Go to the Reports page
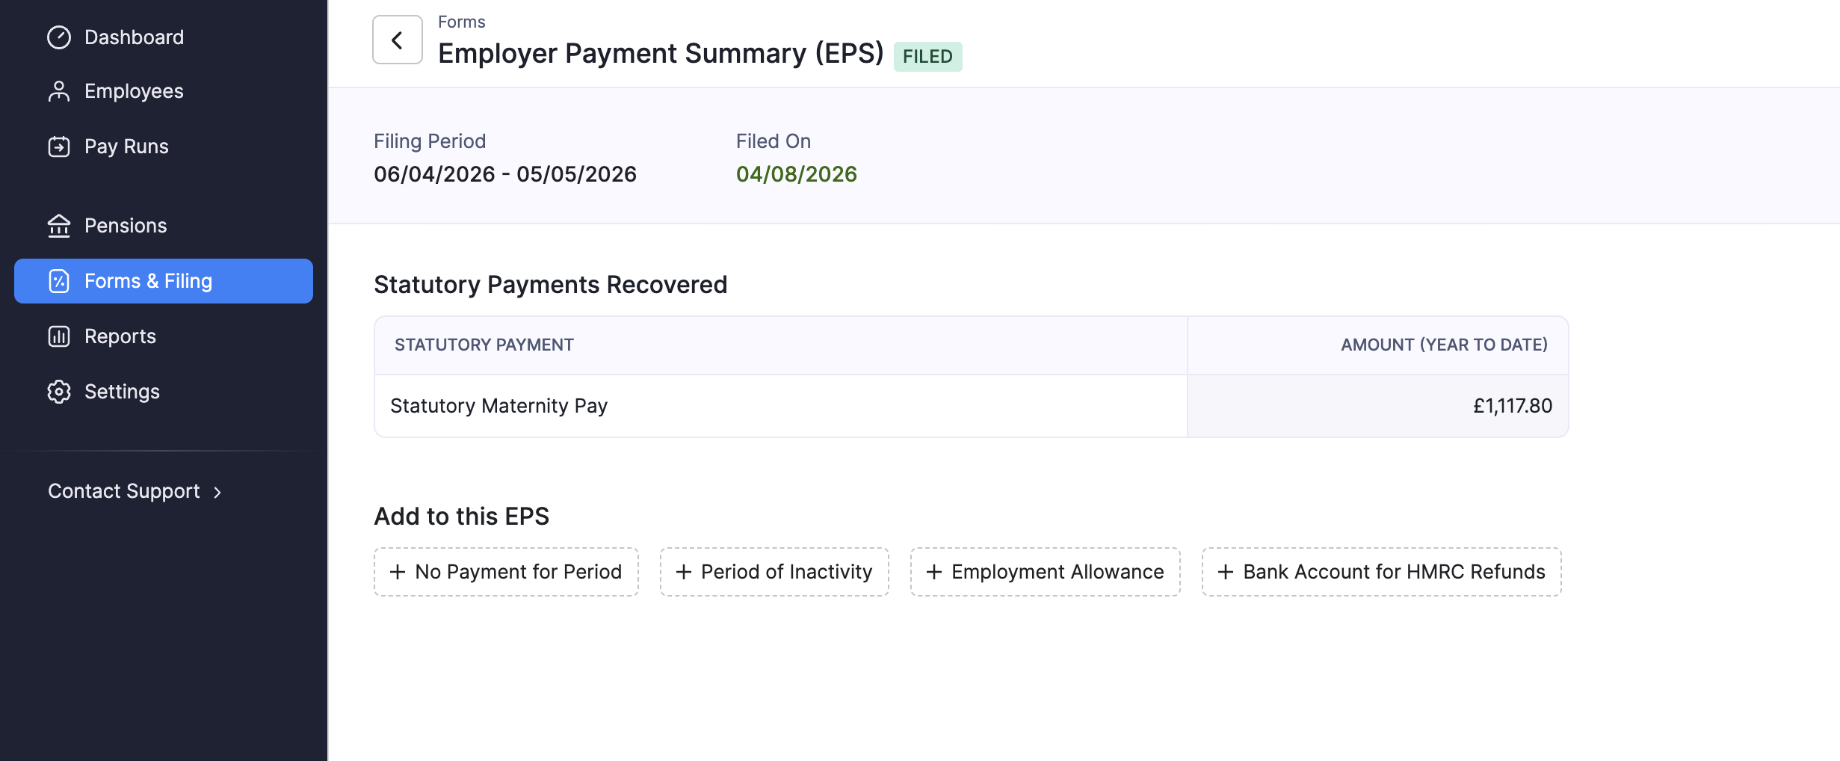The width and height of the screenshot is (1840, 761). point(164,336)
